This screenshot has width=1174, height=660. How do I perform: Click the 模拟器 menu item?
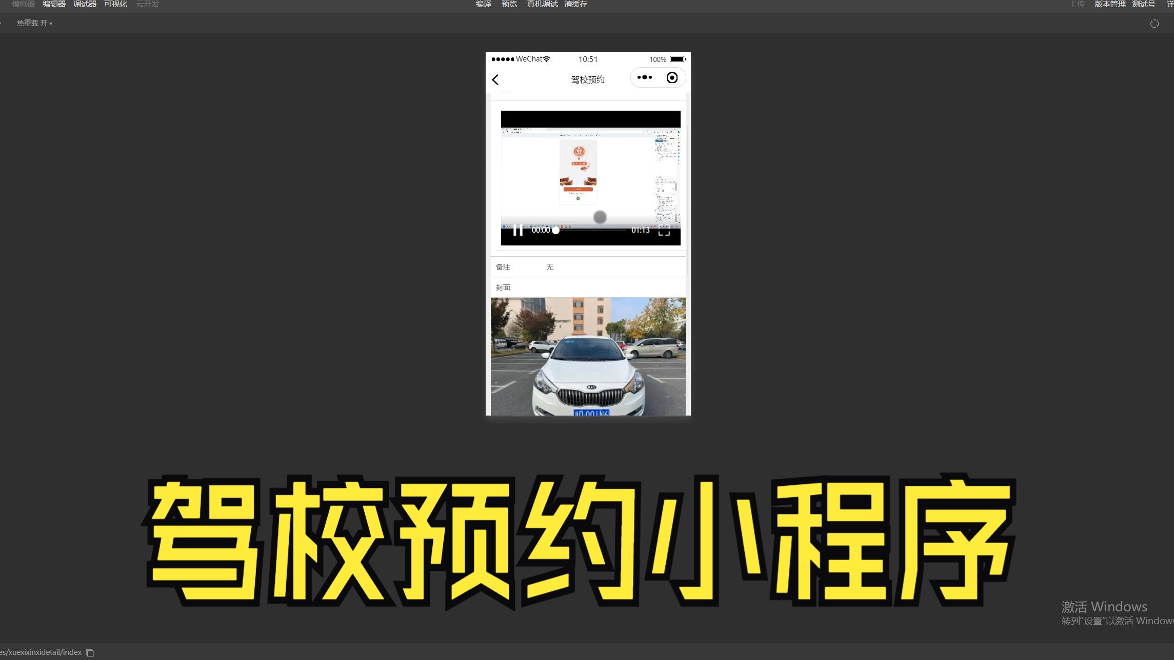(x=24, y=4)
